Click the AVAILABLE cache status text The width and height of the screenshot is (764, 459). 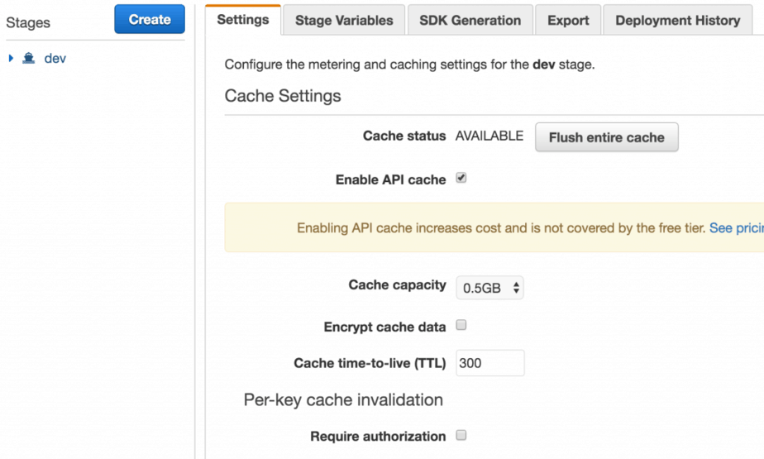tap(489, 136)
